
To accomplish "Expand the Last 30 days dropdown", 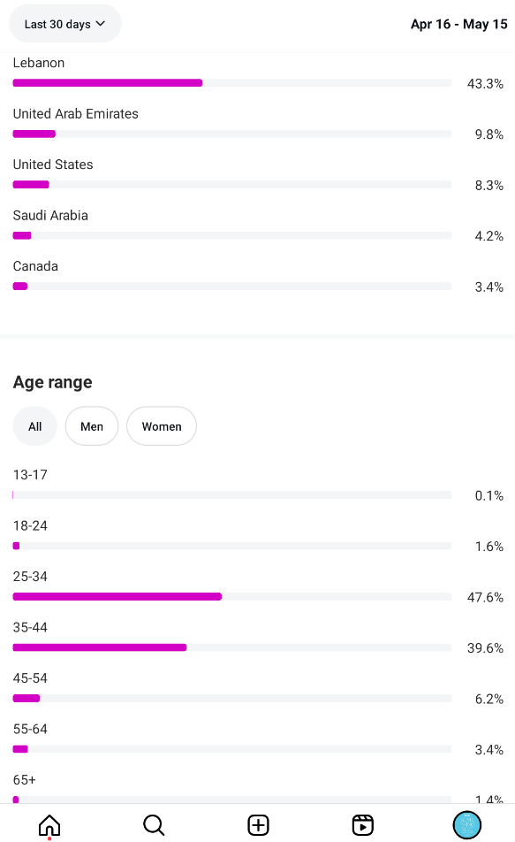I will (x=64, y=24).
